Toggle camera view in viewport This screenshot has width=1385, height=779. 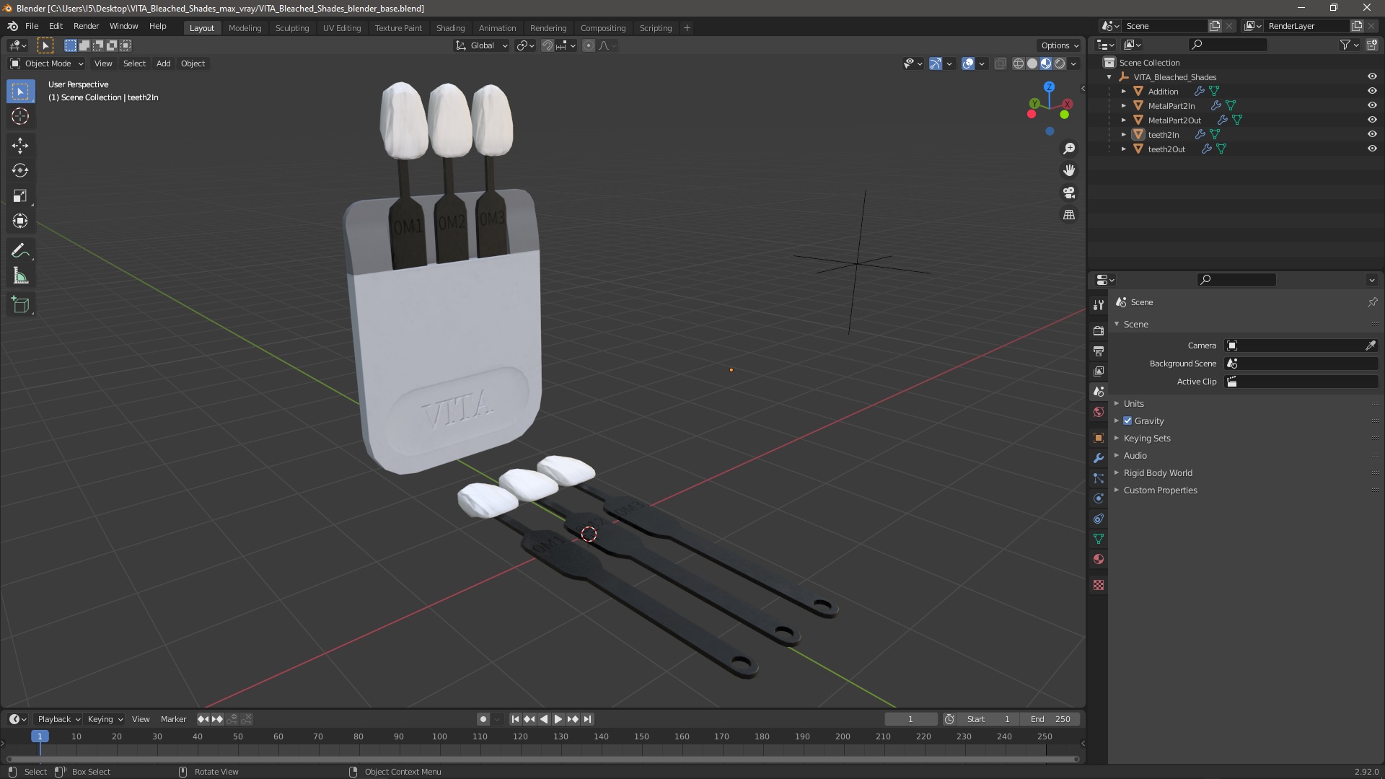[x=1069, y=193]
